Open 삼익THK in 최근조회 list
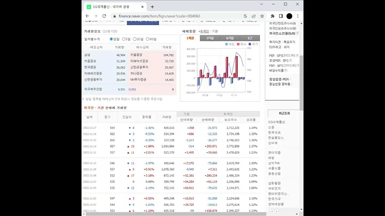Screen dimensions: 385x216 (x=274, y=163)
